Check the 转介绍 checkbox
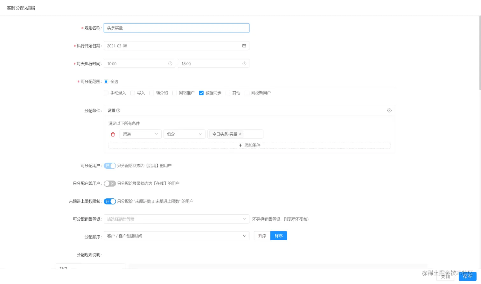The width and height of the screenshot is (481, 284). 152,93
